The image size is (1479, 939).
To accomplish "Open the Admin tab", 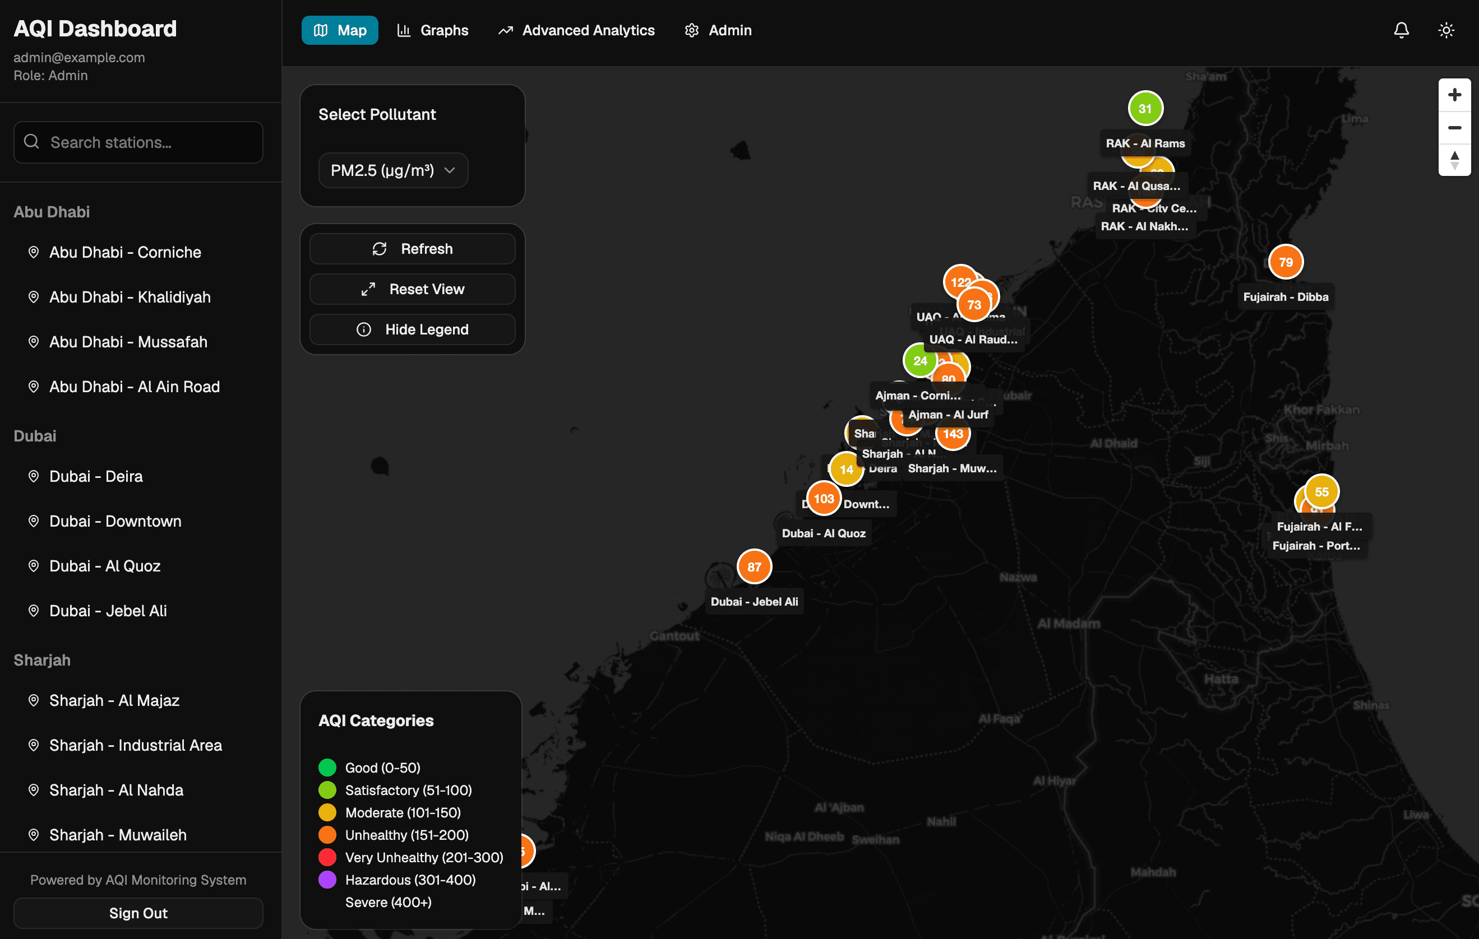I will coord(718,30).
